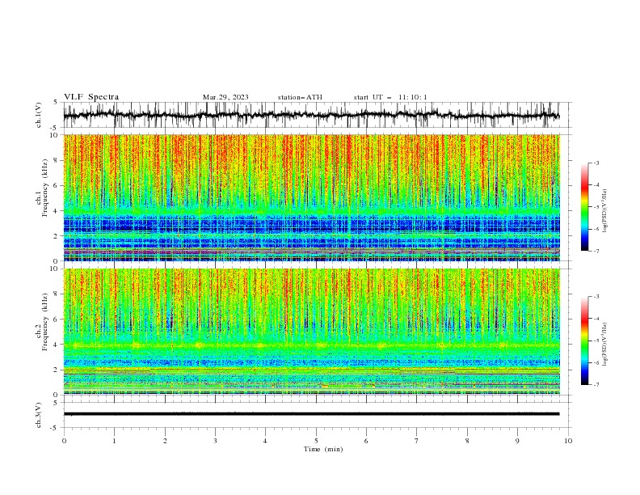This screenshot has height=495, width=640.
Task: Click the "station=ATH" header label
Action: tap(300, 97)
